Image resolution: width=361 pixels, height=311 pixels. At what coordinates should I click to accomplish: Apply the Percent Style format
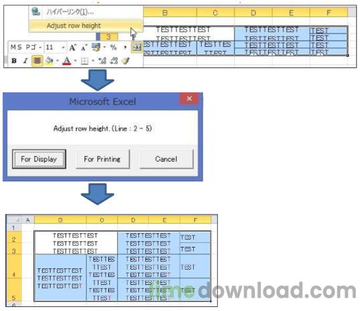click(113, 47)
